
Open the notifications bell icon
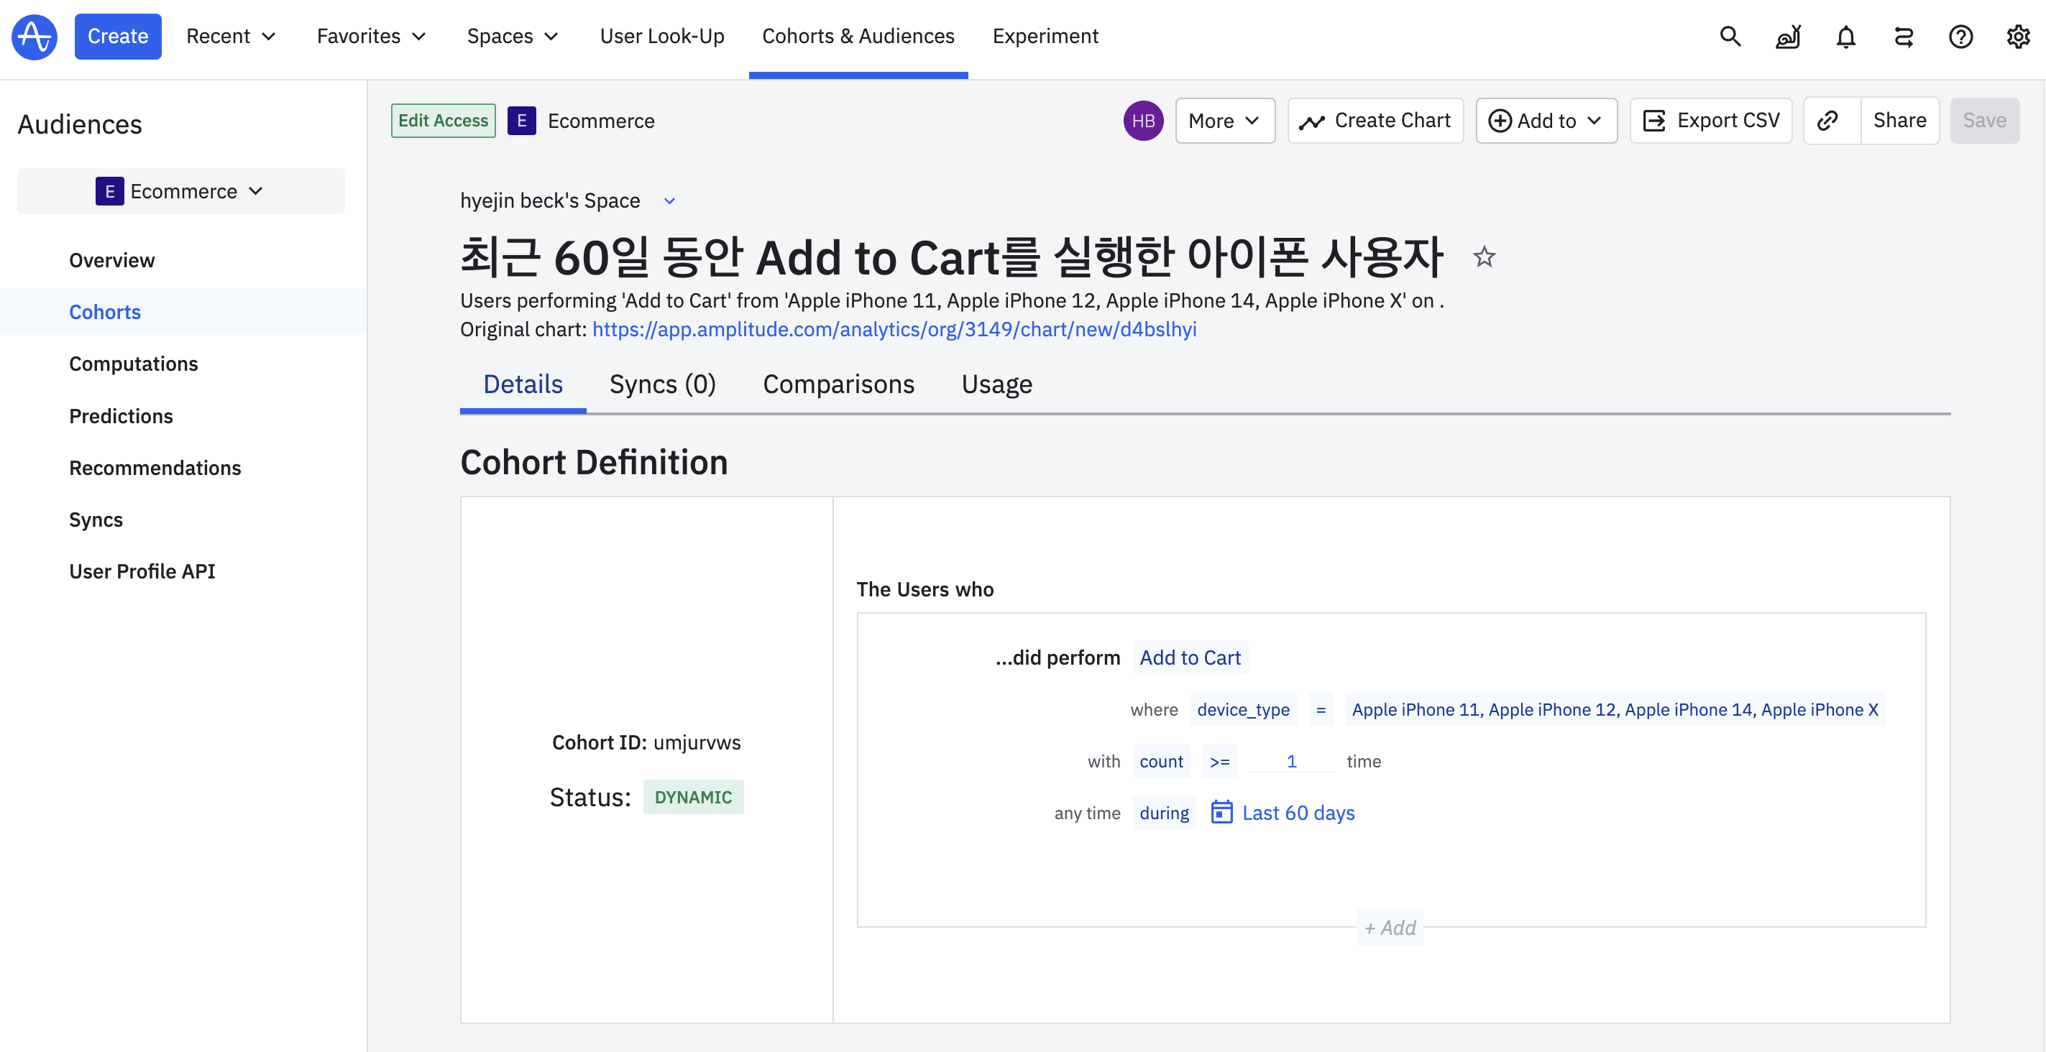pos(1845,37)
